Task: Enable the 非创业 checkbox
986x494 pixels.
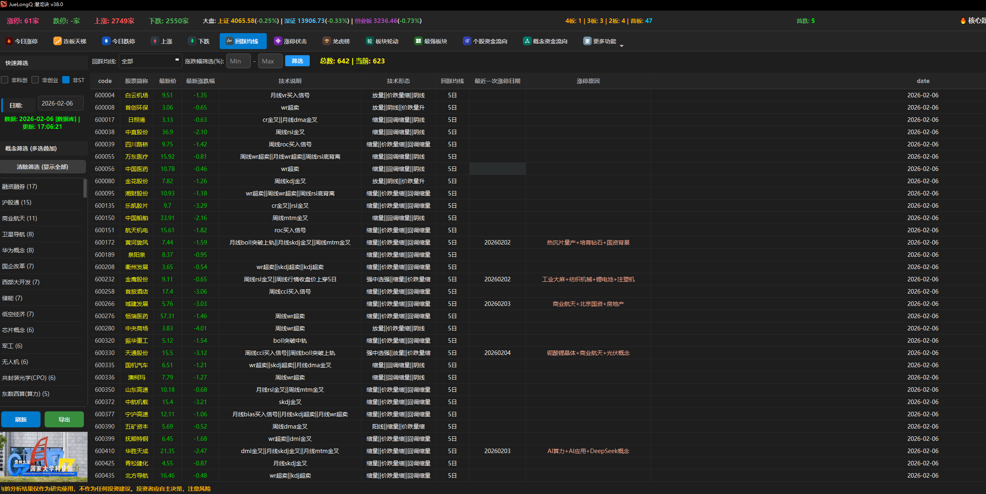Action: [36, 80]
